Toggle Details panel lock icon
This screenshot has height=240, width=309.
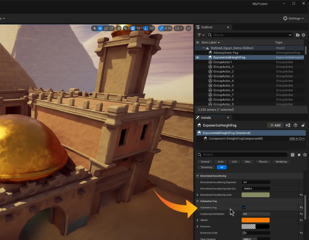[x=303, y=125]
